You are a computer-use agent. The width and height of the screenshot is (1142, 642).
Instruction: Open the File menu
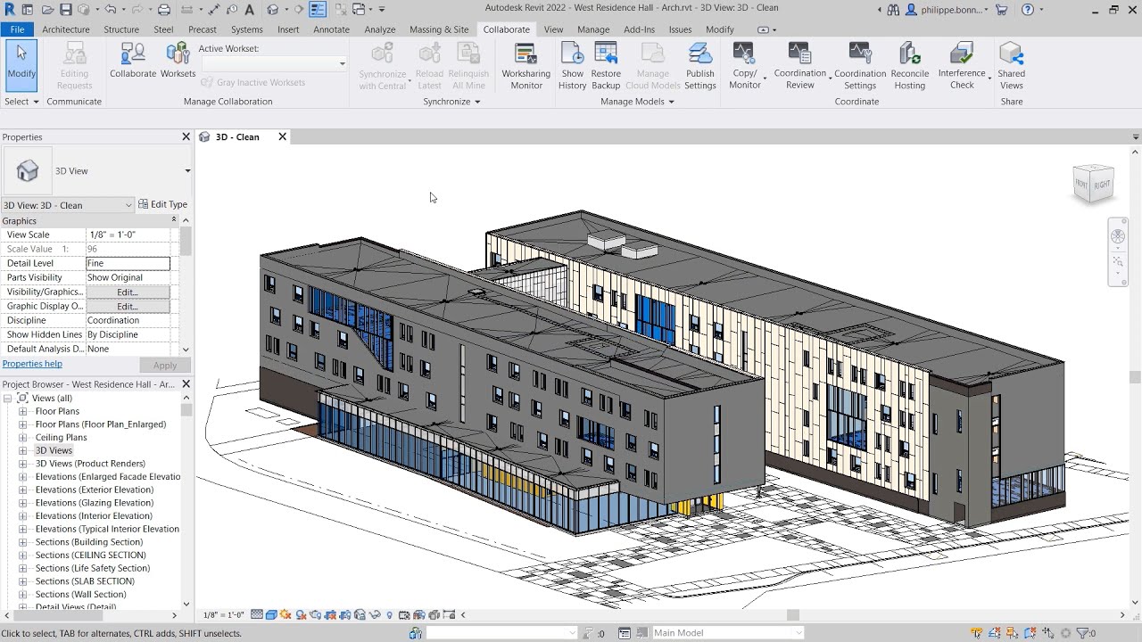[17, 29]
